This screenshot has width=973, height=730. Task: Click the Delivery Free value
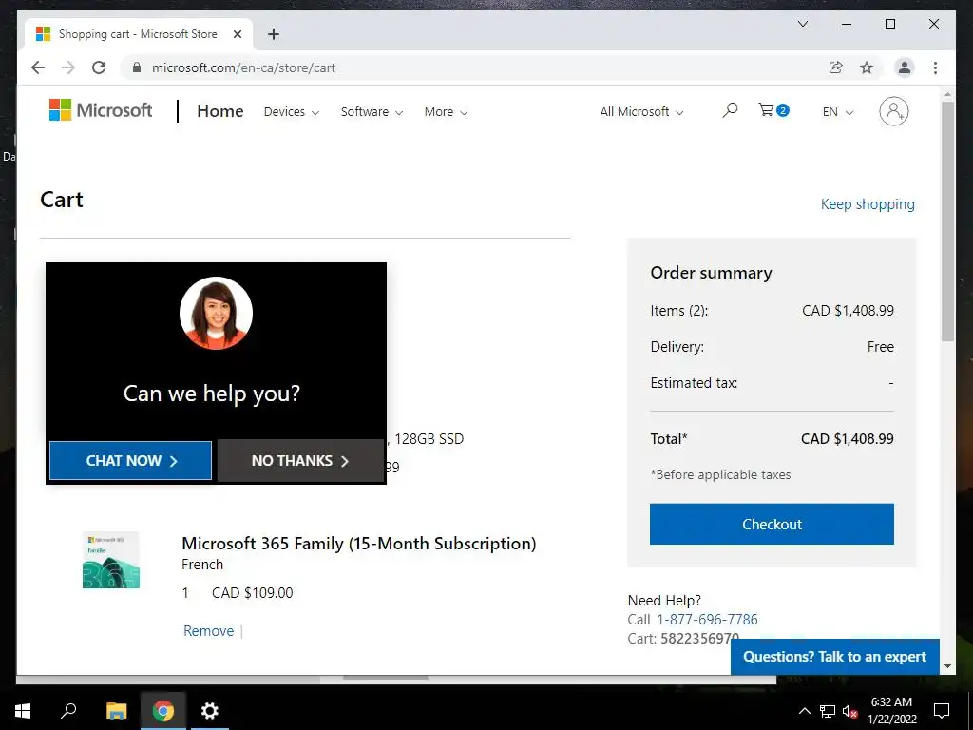(x=881, y=346)
